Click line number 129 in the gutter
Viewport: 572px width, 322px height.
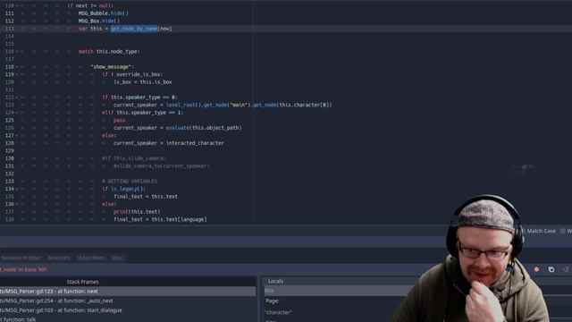point(10,151)
